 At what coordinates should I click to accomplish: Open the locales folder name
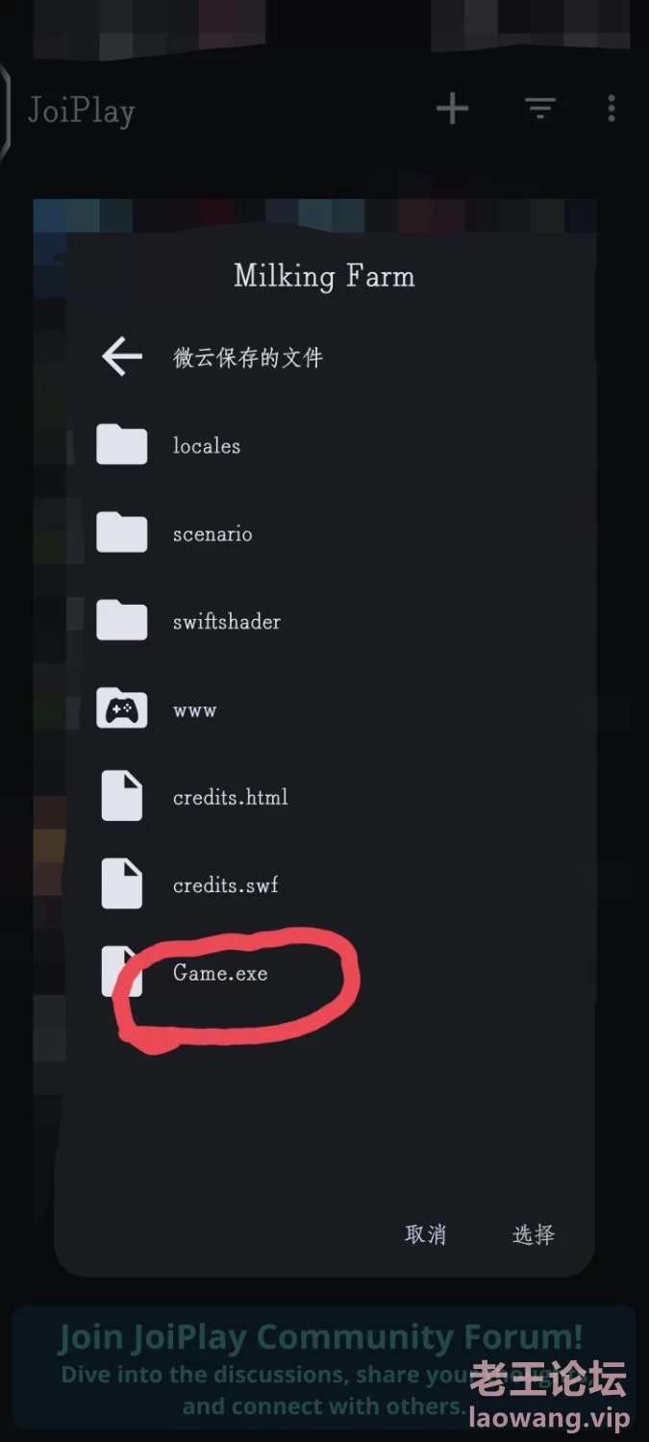[207, 446]
